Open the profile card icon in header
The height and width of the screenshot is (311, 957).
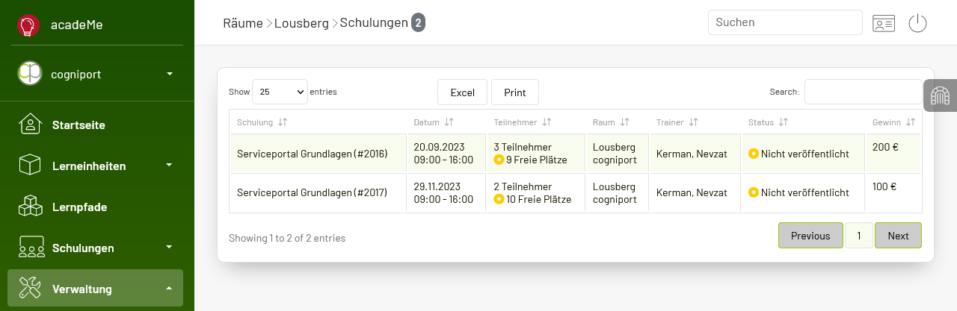[x=884, y=23]
